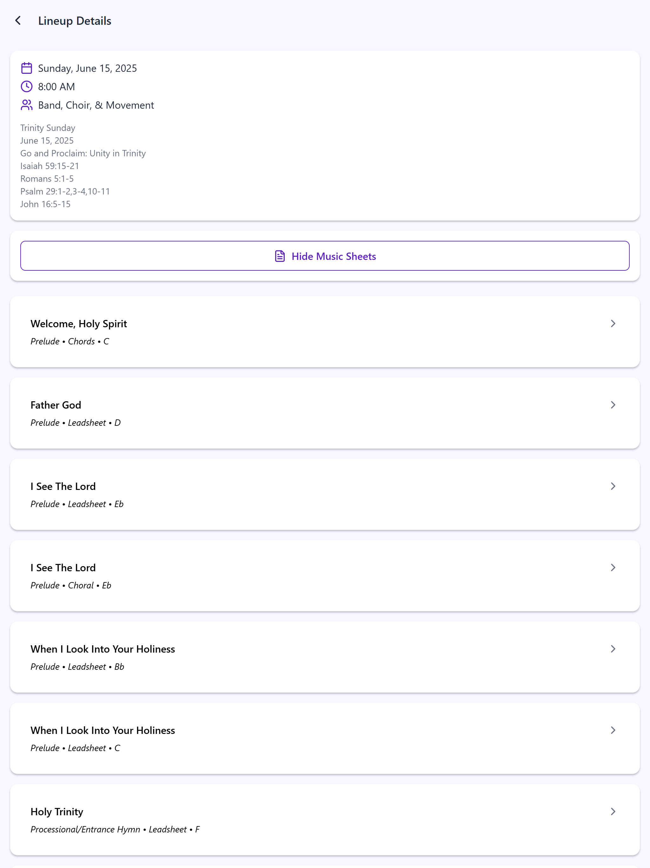Open When I Look Into Your Holiness Bb title
The width and height of the screenshot is (650, 868).
[x=103, y=649]
